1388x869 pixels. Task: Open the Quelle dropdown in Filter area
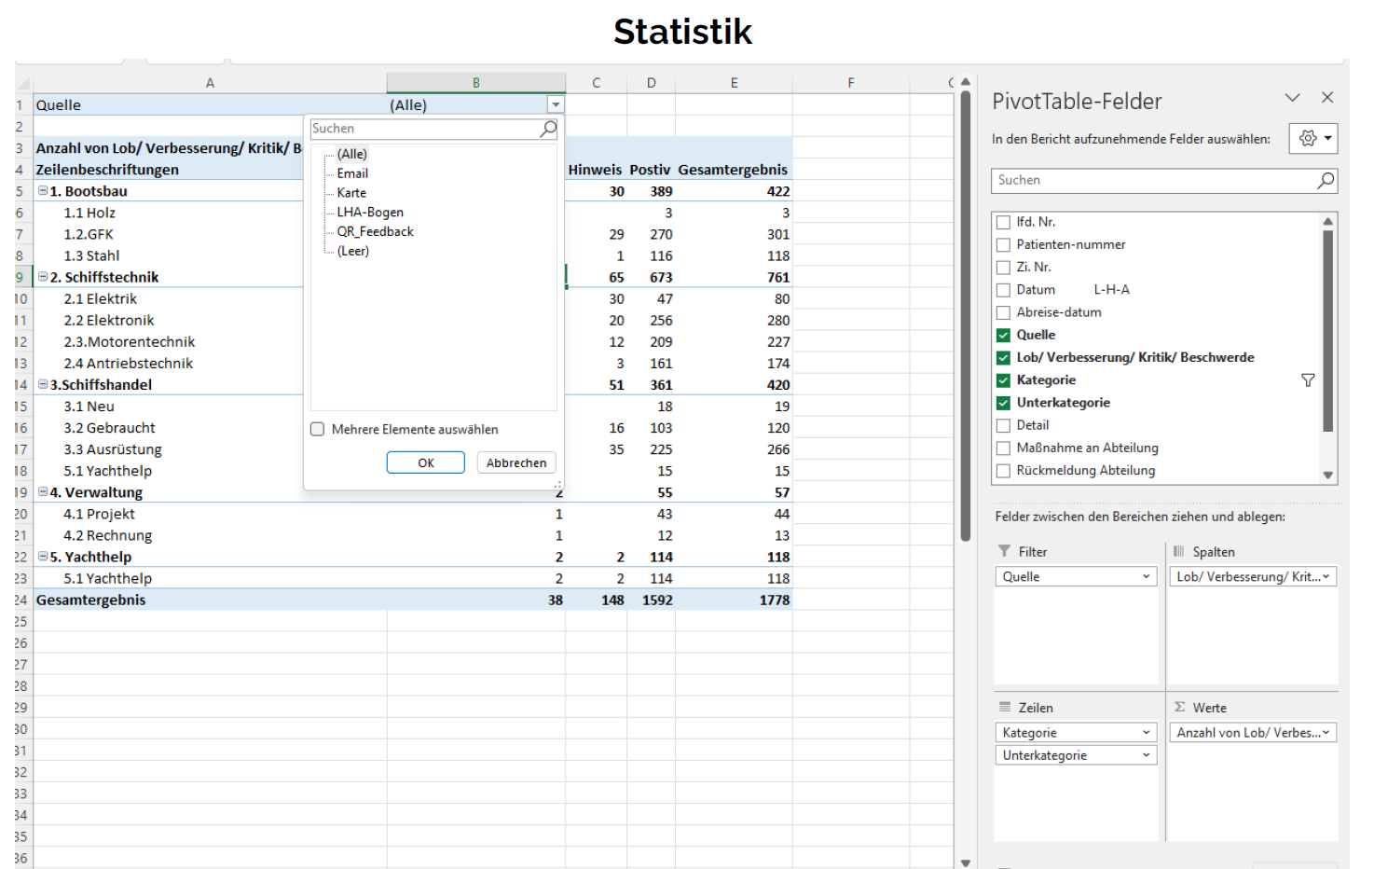[1146, 577]
